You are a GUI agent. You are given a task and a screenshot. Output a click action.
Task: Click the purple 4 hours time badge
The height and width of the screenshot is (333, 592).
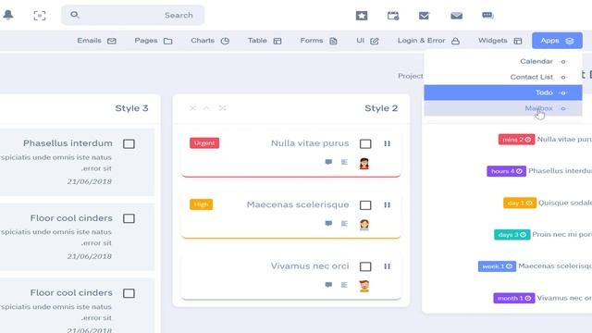(x=506, y=171)
